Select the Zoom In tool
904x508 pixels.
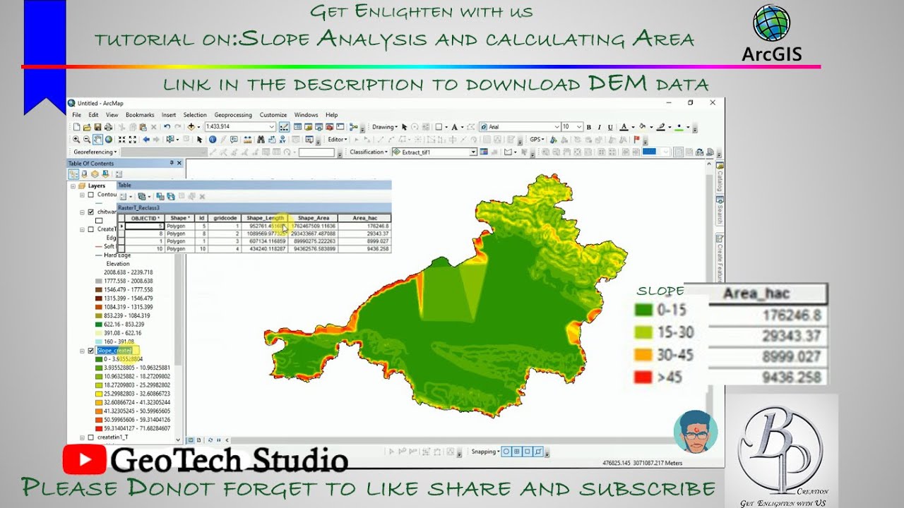click(76, 140)
